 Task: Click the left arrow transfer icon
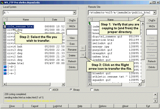point(82,48)
